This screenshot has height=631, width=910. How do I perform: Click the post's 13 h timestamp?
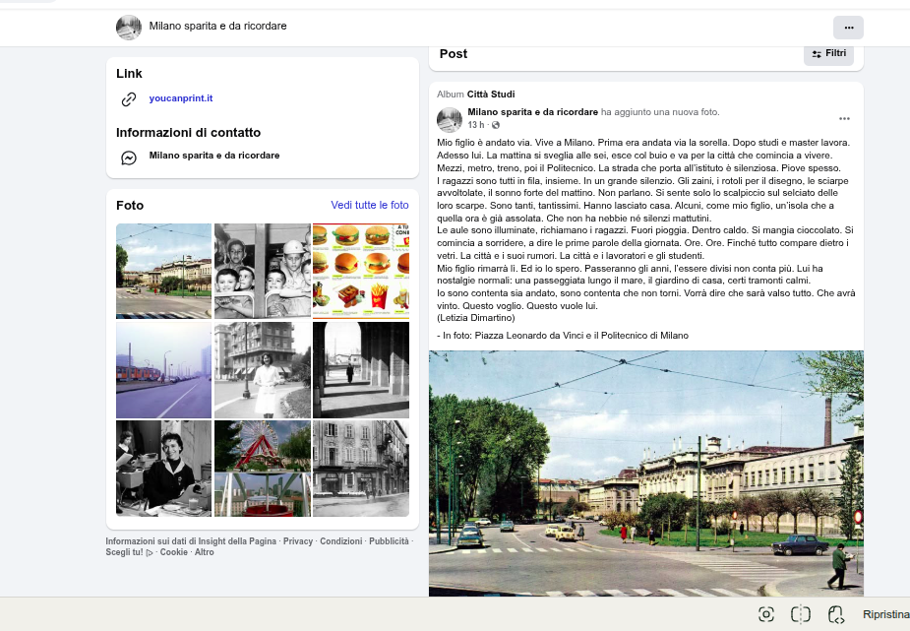pyautogui.click(x=476, y=126)
